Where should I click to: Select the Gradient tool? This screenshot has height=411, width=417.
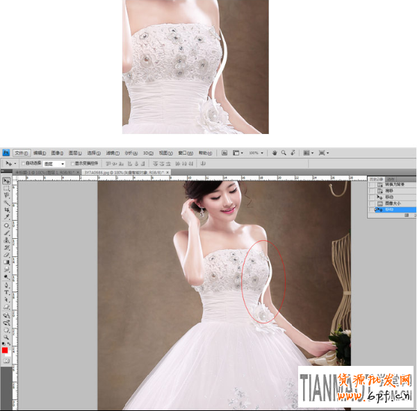6,262
